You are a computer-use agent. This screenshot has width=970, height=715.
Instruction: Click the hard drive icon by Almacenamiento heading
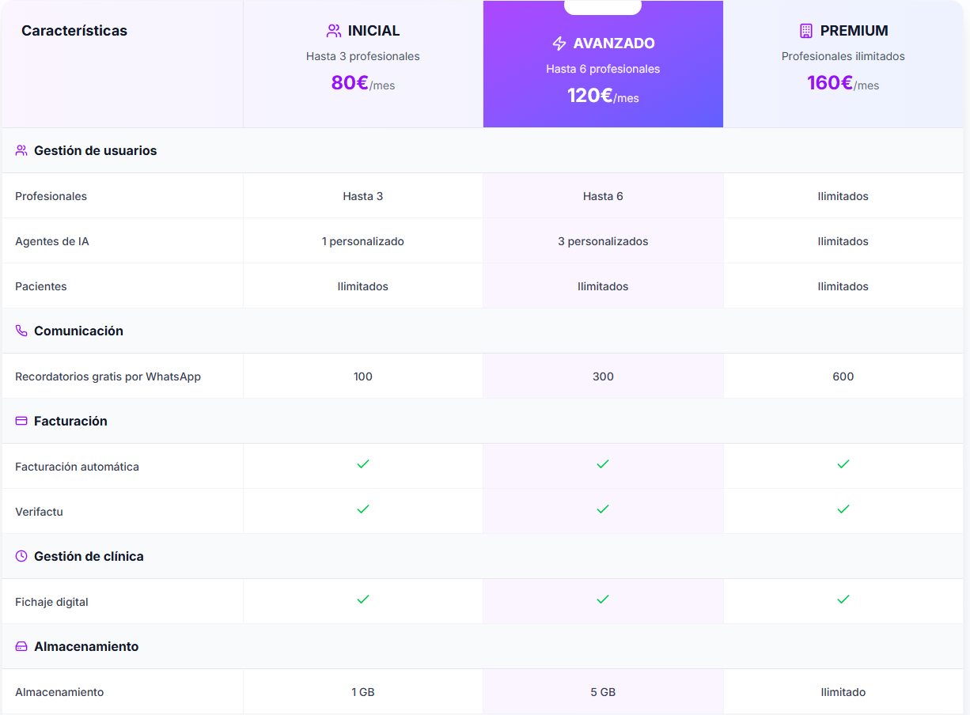(x=21, y=646)
